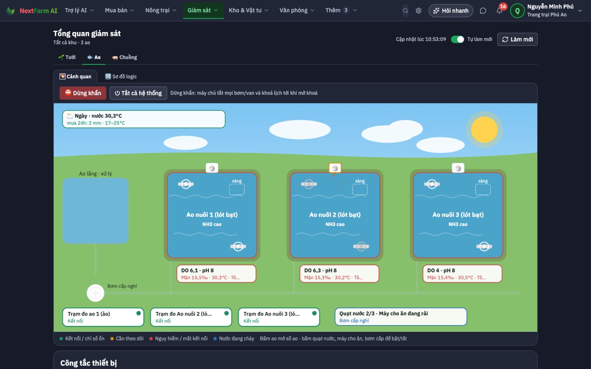This screenshot has width=591, height=369.
Task: Toggle lower-right aerator in Ao nuôi 2
Action: tap(361, 246)
